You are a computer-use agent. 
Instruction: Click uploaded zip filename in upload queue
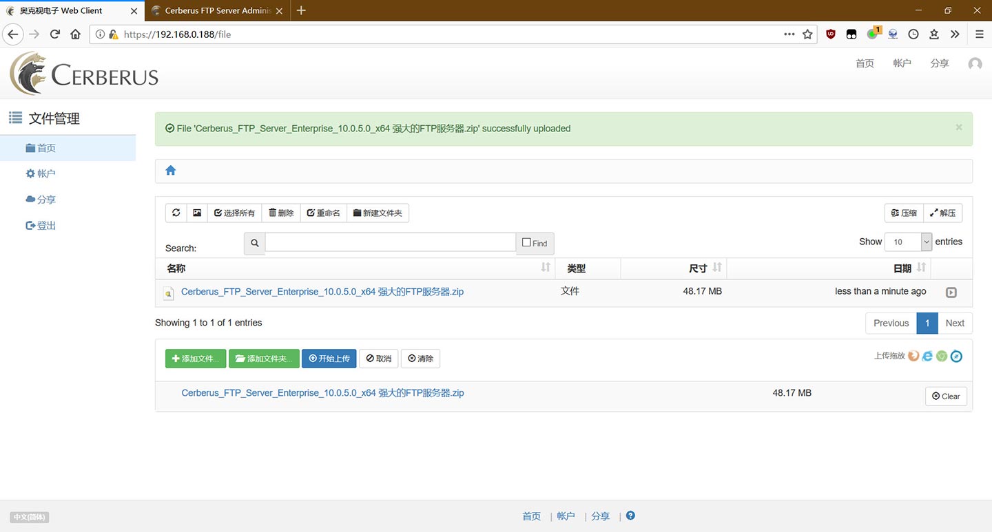322,393
